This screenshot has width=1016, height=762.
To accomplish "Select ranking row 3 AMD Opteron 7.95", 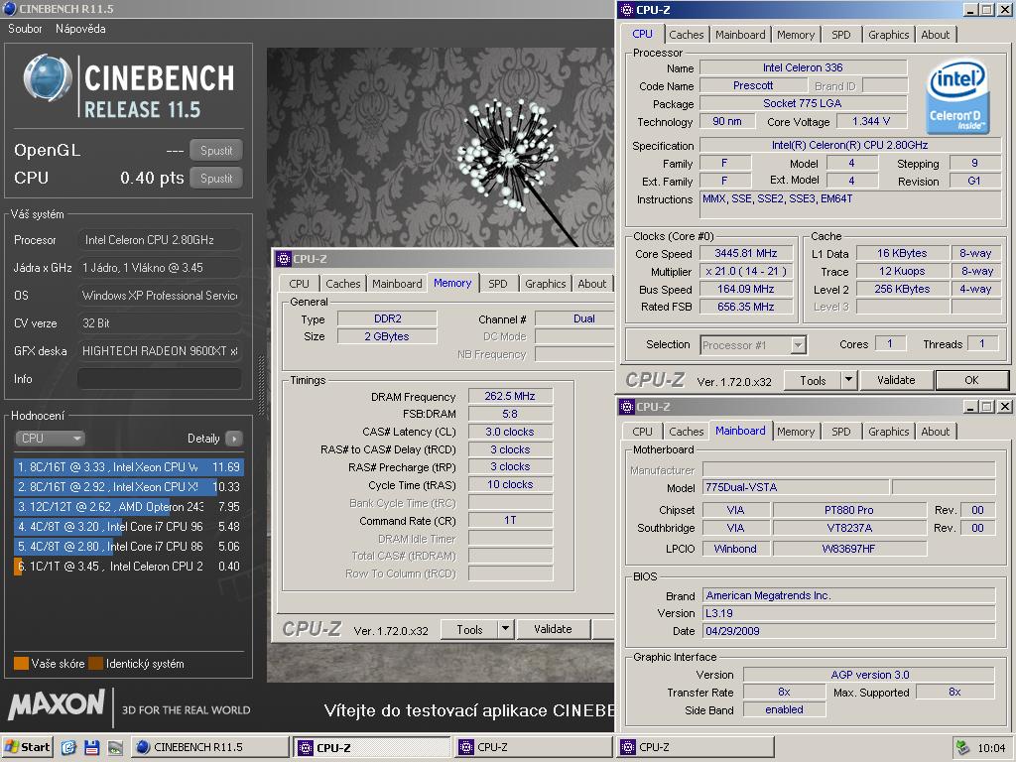I will [128, 507].
